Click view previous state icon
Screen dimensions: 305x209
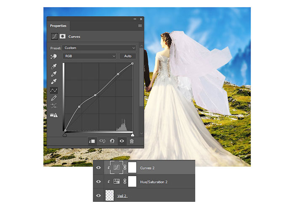coord(102,141)
